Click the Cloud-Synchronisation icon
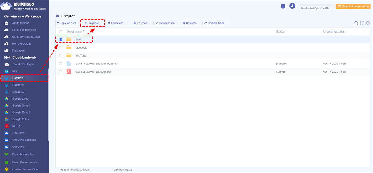Screen dimensions: 373x173 click(x=6, y=37)
